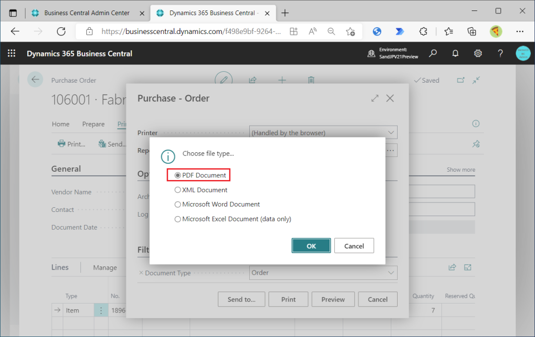This screenshot has width=535, height=337.
Task: Open the browser extensions menu
Action: [423, 31]
